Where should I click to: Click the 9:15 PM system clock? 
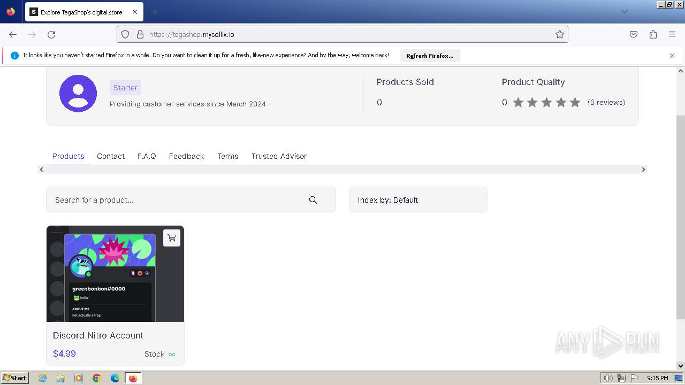pyautogui.click(x=657, y=378)
